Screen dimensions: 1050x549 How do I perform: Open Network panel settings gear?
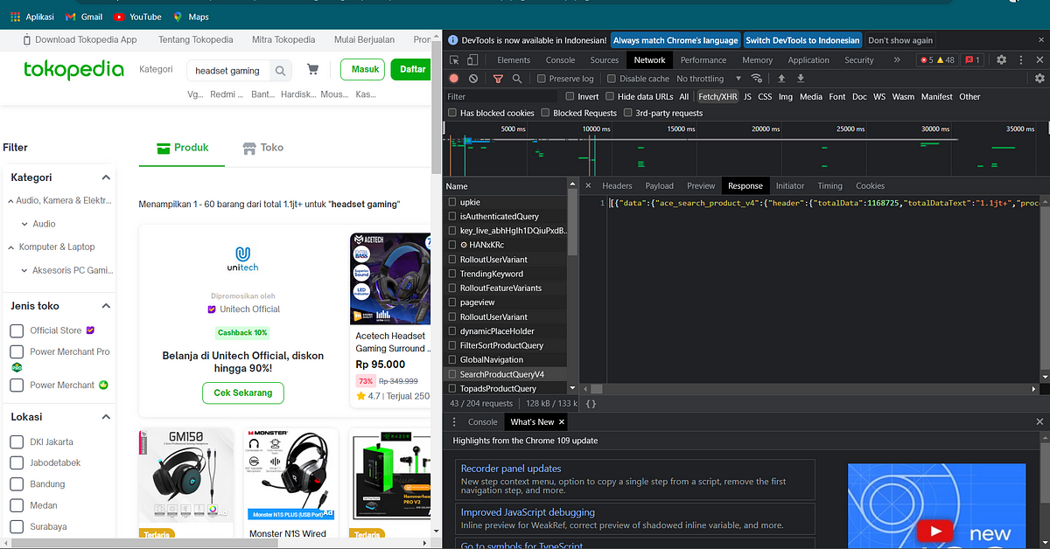pyautogui.click(x=1038, y=79)
